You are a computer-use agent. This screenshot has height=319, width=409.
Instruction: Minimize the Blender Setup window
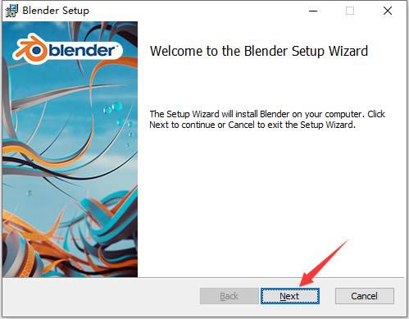pos(313,11)
